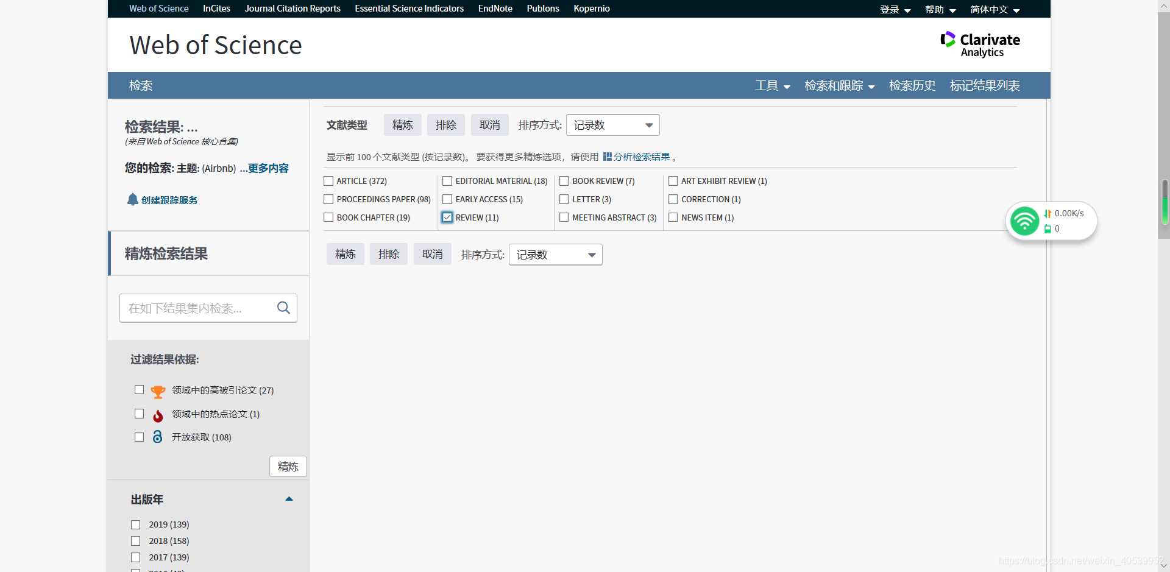The image size is (1170, 572).
Task: Click the flame icon for hot papers
Action: [158, 415]
